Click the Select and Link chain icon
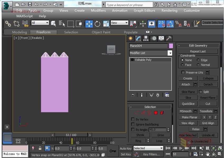Screen dimensions: 224x158 [8, 24]
